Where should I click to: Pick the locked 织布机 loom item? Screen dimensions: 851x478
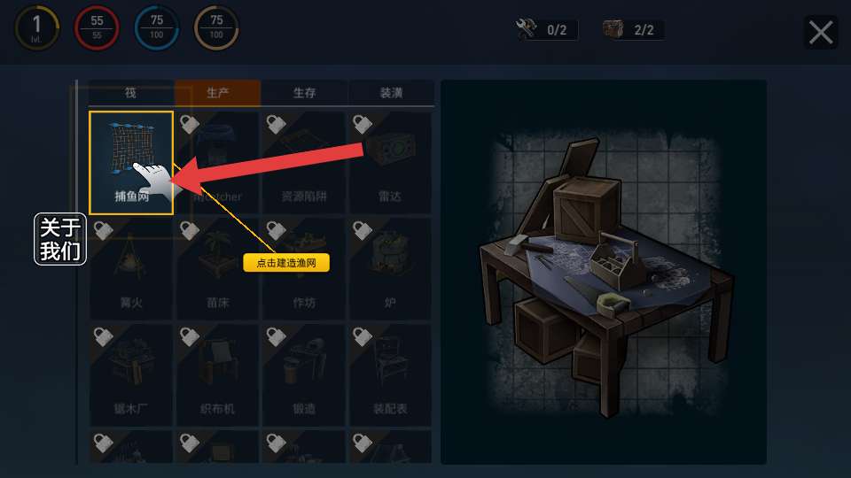pos(218,375)
